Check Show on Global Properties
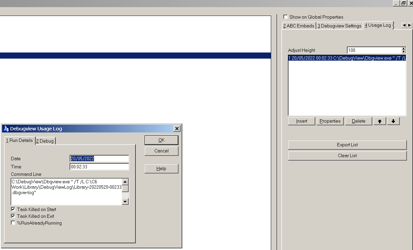The width and height of the screenshot is (413, 250). 285,17
